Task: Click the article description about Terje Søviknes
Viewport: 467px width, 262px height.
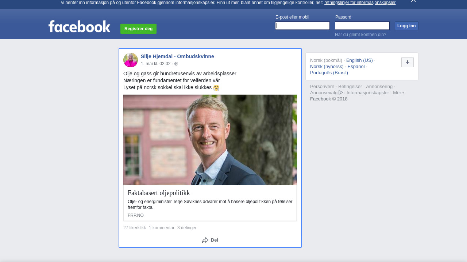Action: click(210, 205)
